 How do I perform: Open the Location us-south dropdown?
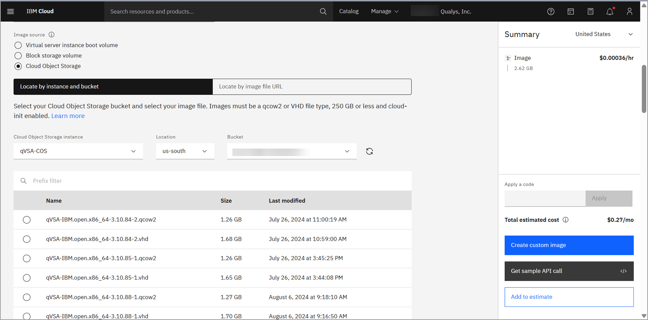pos(185,151)
